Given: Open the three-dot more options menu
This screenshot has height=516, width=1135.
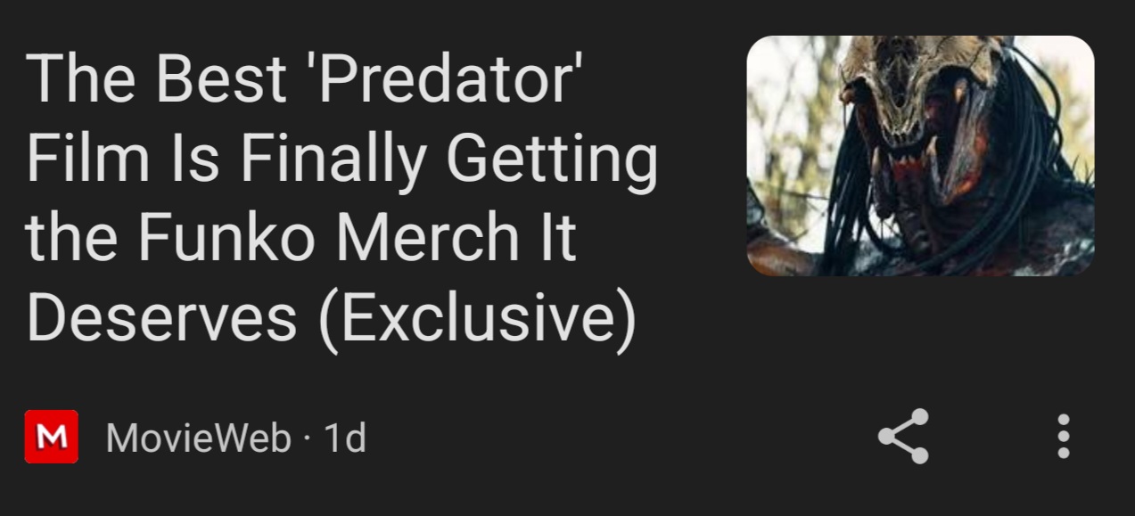Looking at the screenshot, I should (x=1063, y=437).
